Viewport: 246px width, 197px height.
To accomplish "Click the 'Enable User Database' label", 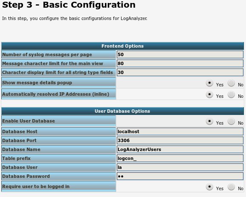I will click(x=29, y=121).
